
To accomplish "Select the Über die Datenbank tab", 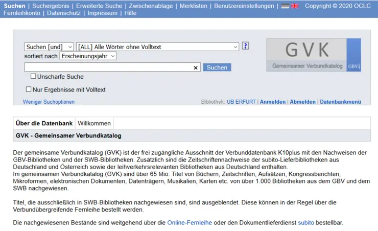I will (x=44, y=123).
